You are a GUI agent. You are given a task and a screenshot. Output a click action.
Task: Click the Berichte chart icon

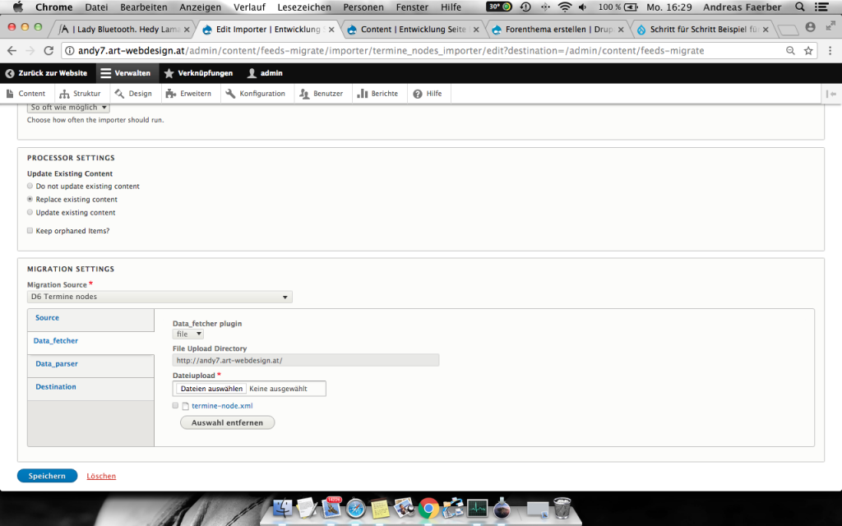click(x=362, y=94)
